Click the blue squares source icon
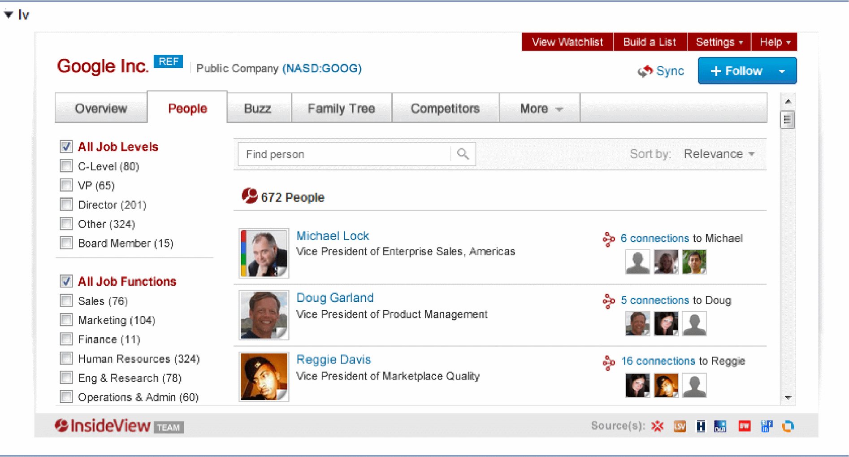This screenshot has width=849, height=457. click(x=767, y=427)
